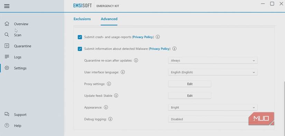Open Debug logging dropdown showing Disabled

tap(213, 119)
